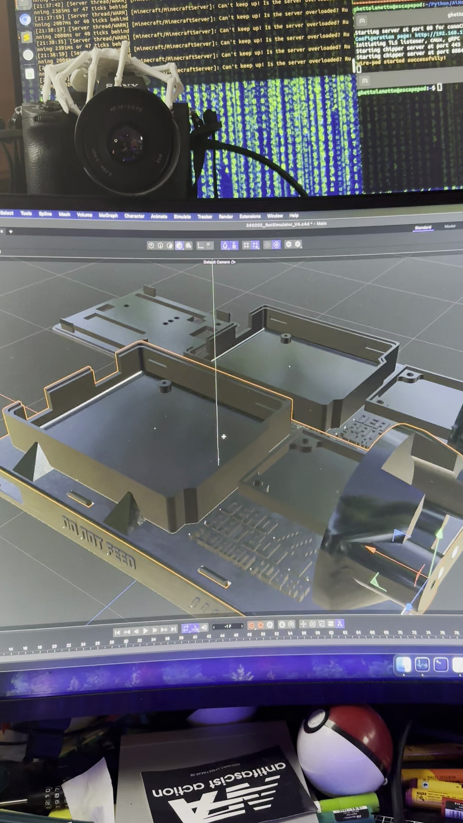
Task: Open the Render menu
Action: click(x=226, y=216)
